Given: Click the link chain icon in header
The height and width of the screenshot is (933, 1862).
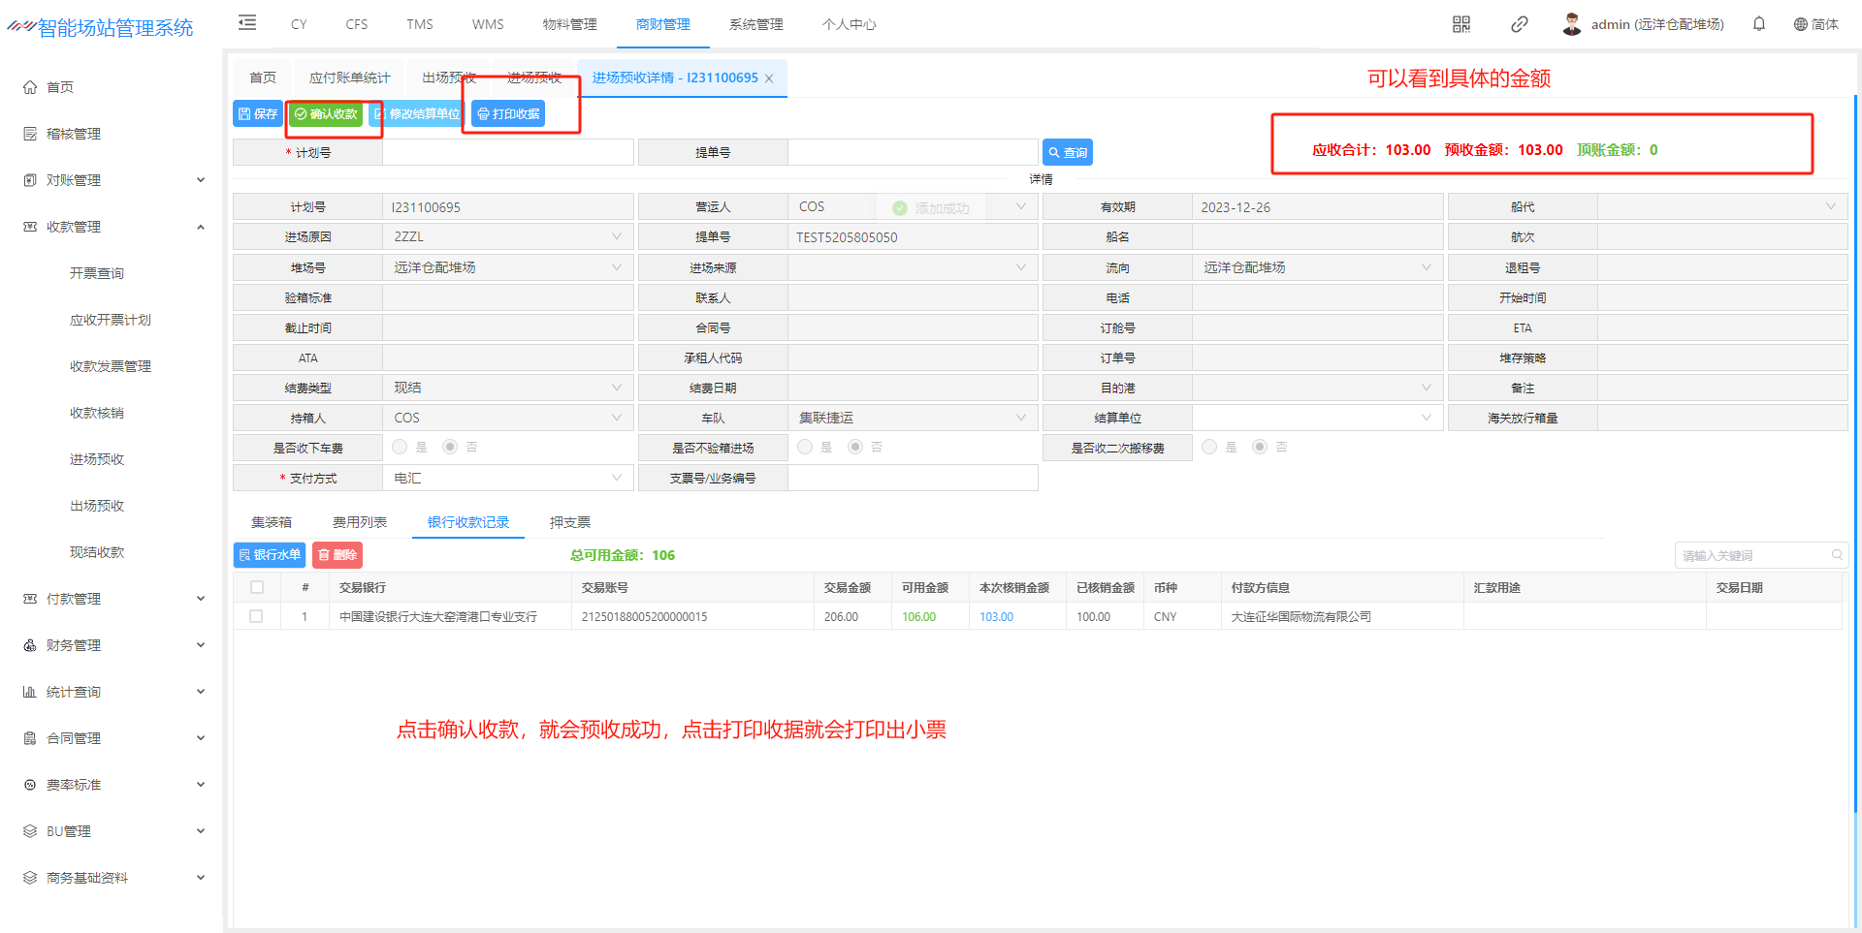Looking at the screenshot, I should (x=1520, y=24).
